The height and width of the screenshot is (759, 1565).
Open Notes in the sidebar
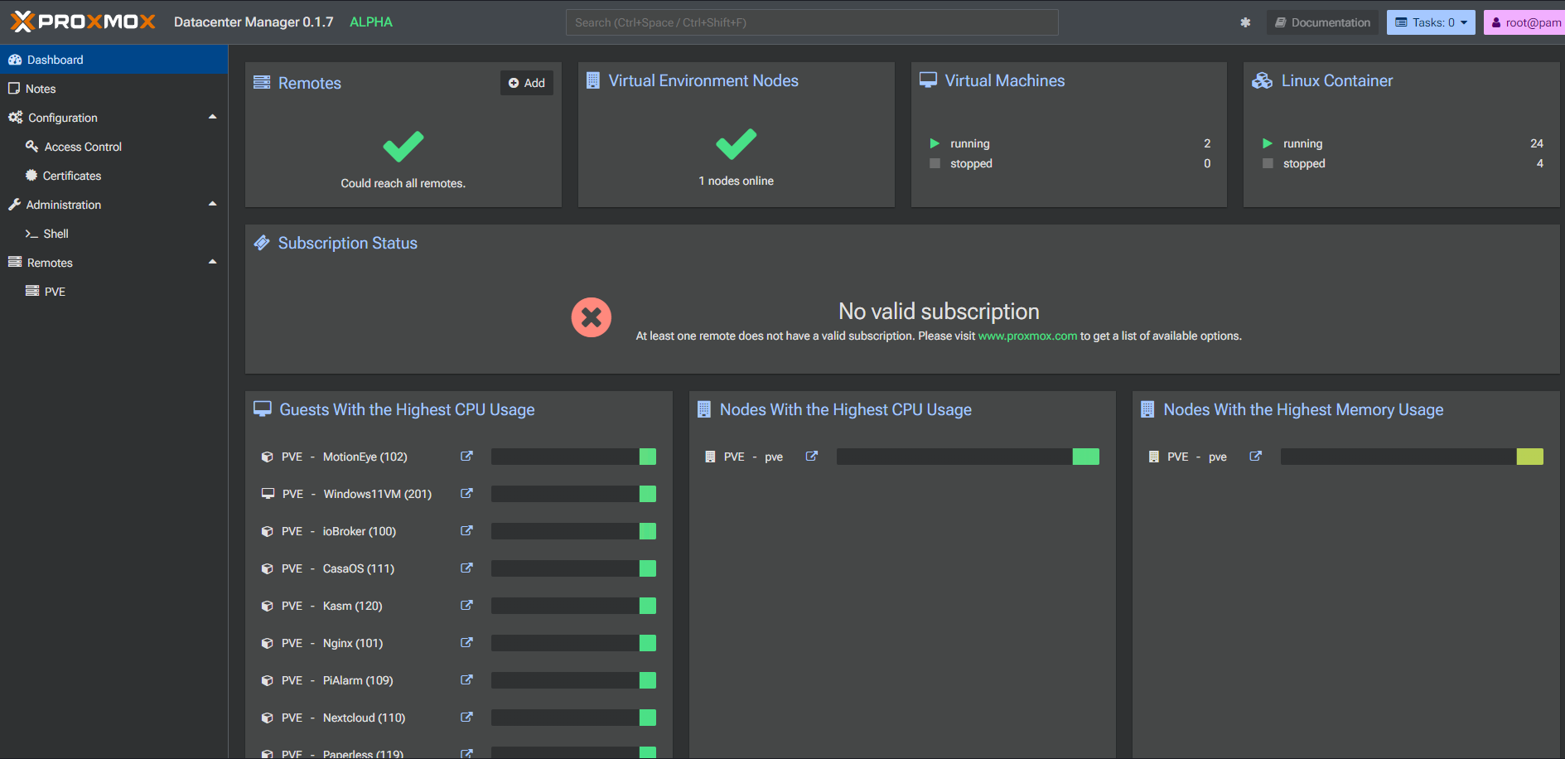pos(114,89)
